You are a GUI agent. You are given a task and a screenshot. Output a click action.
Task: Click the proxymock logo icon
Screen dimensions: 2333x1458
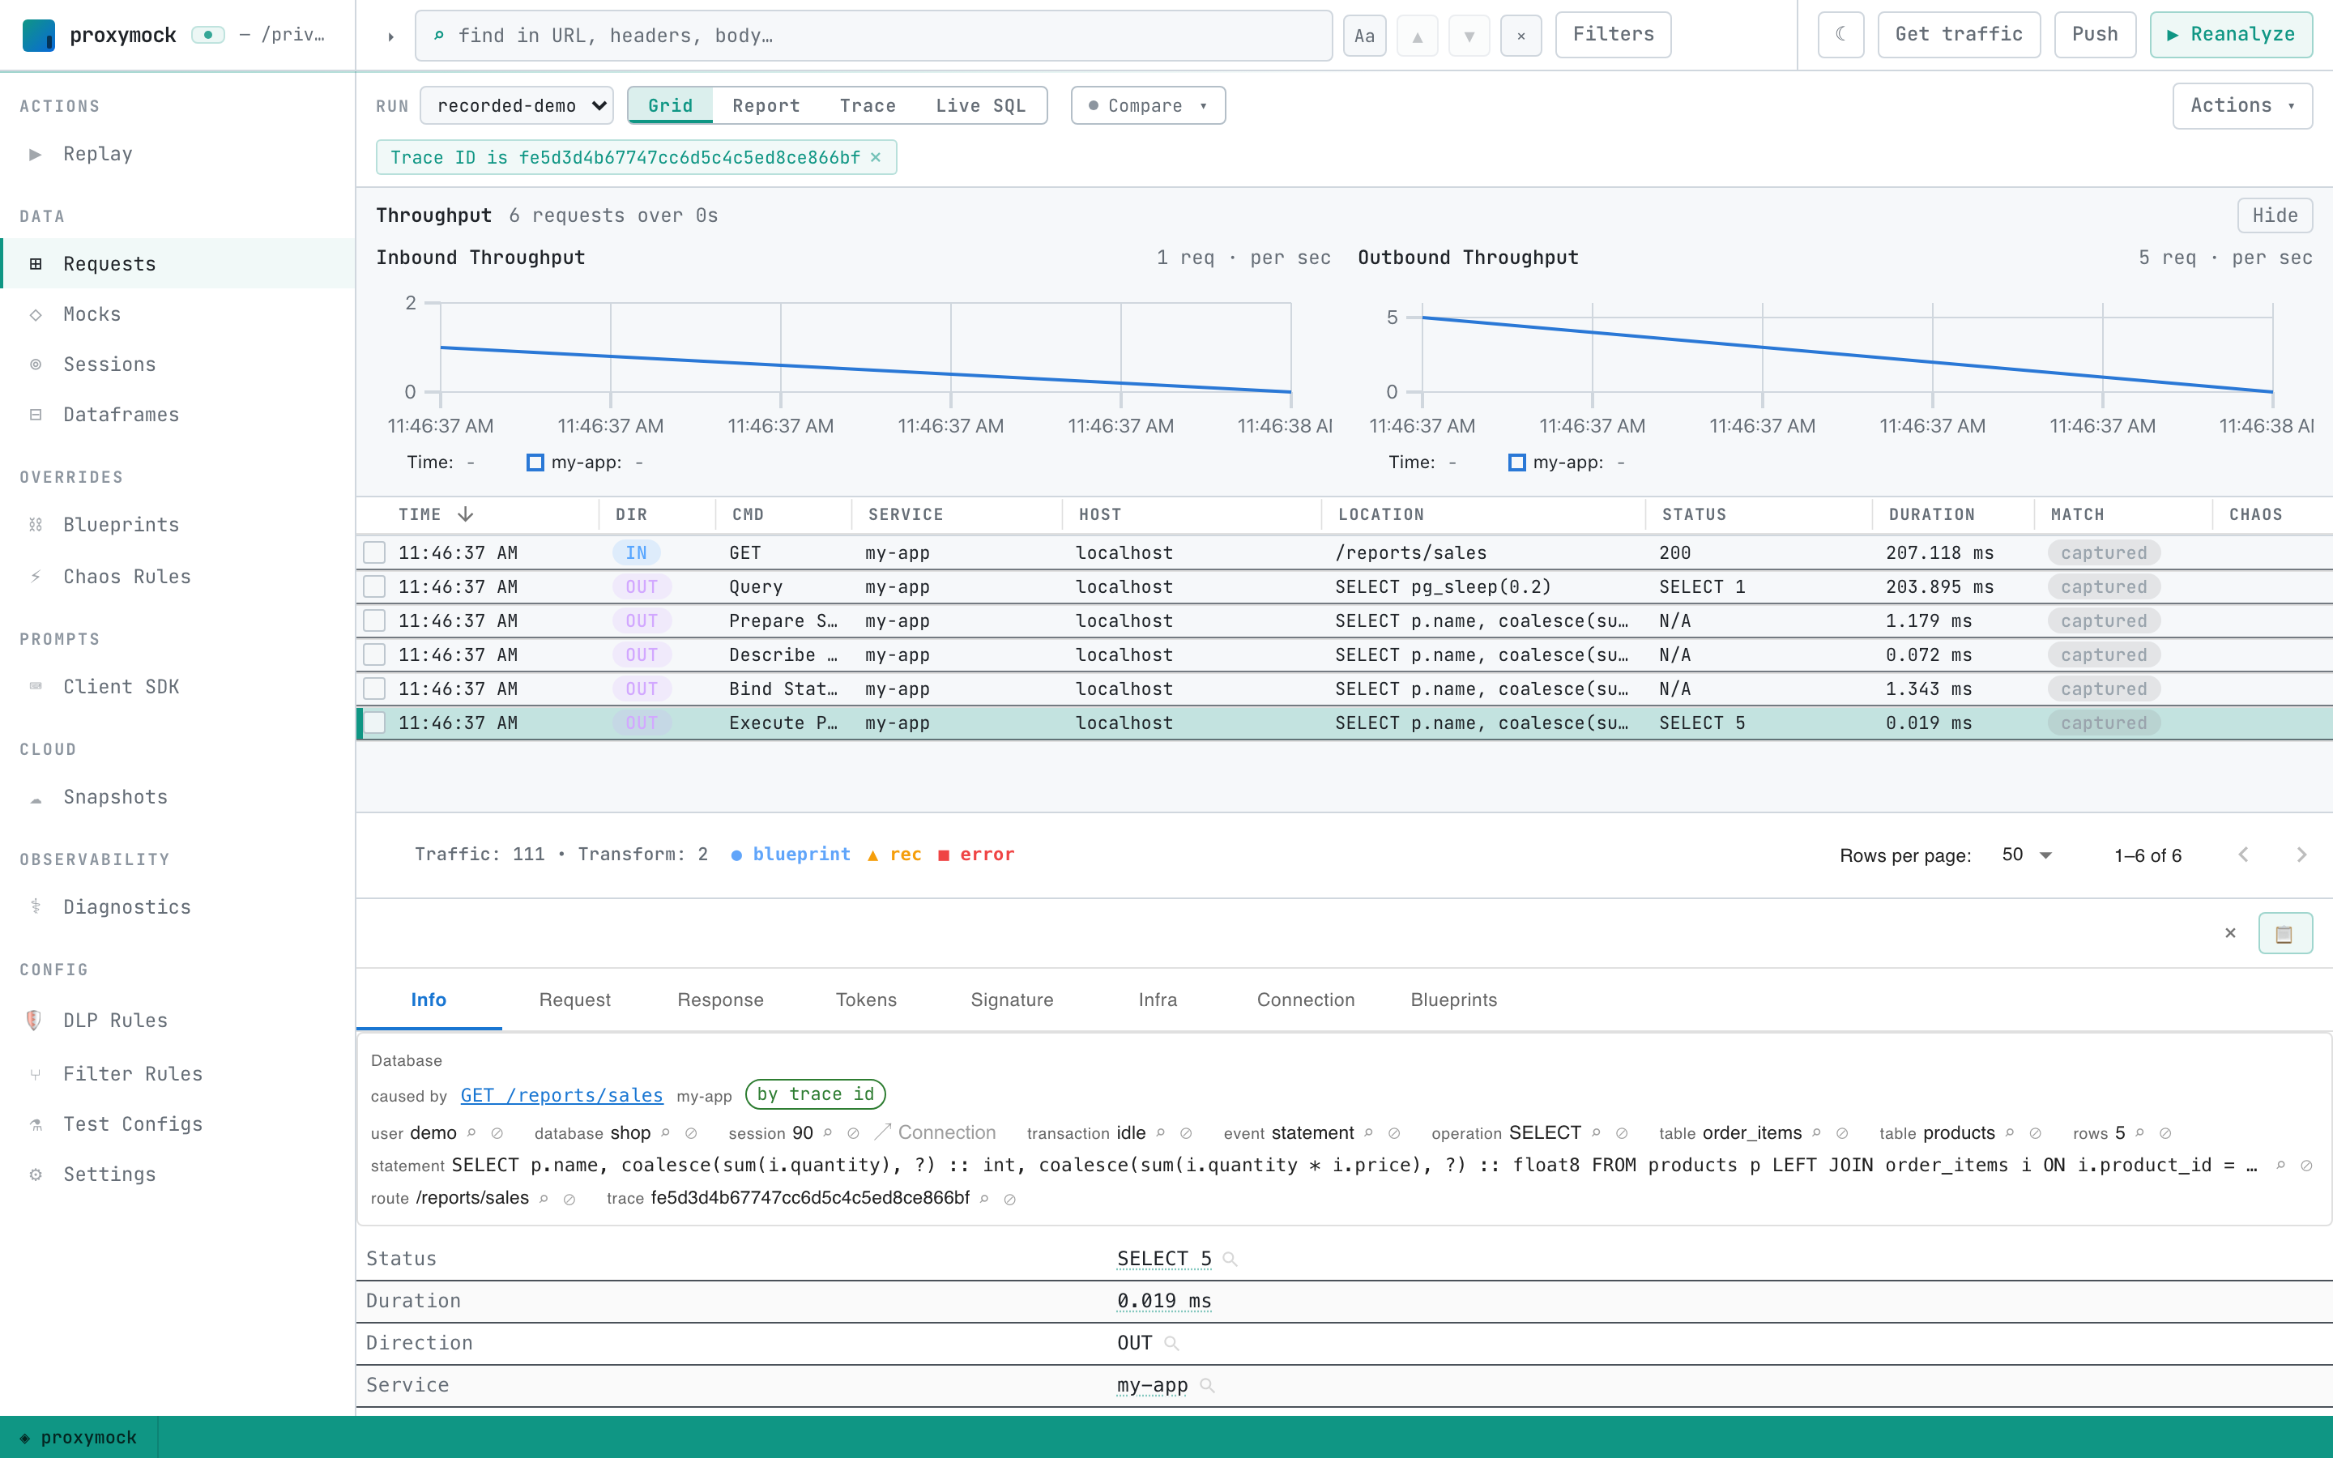coord(39,35)
